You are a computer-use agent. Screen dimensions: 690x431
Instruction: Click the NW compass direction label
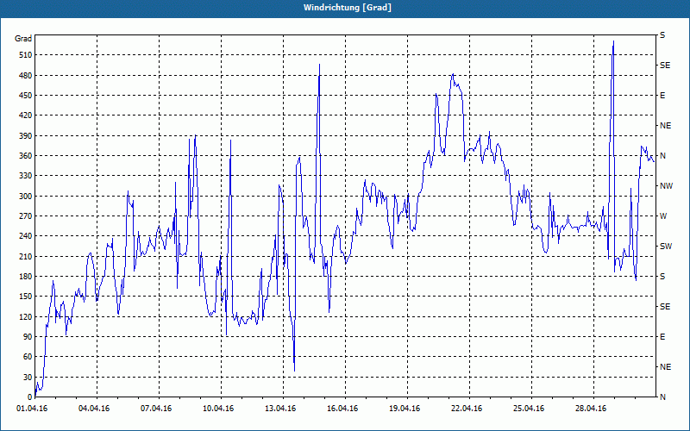click(666, 186)
